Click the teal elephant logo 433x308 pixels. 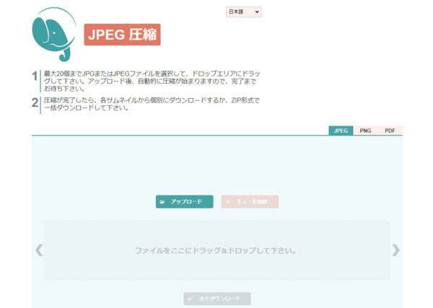(54, 34)
